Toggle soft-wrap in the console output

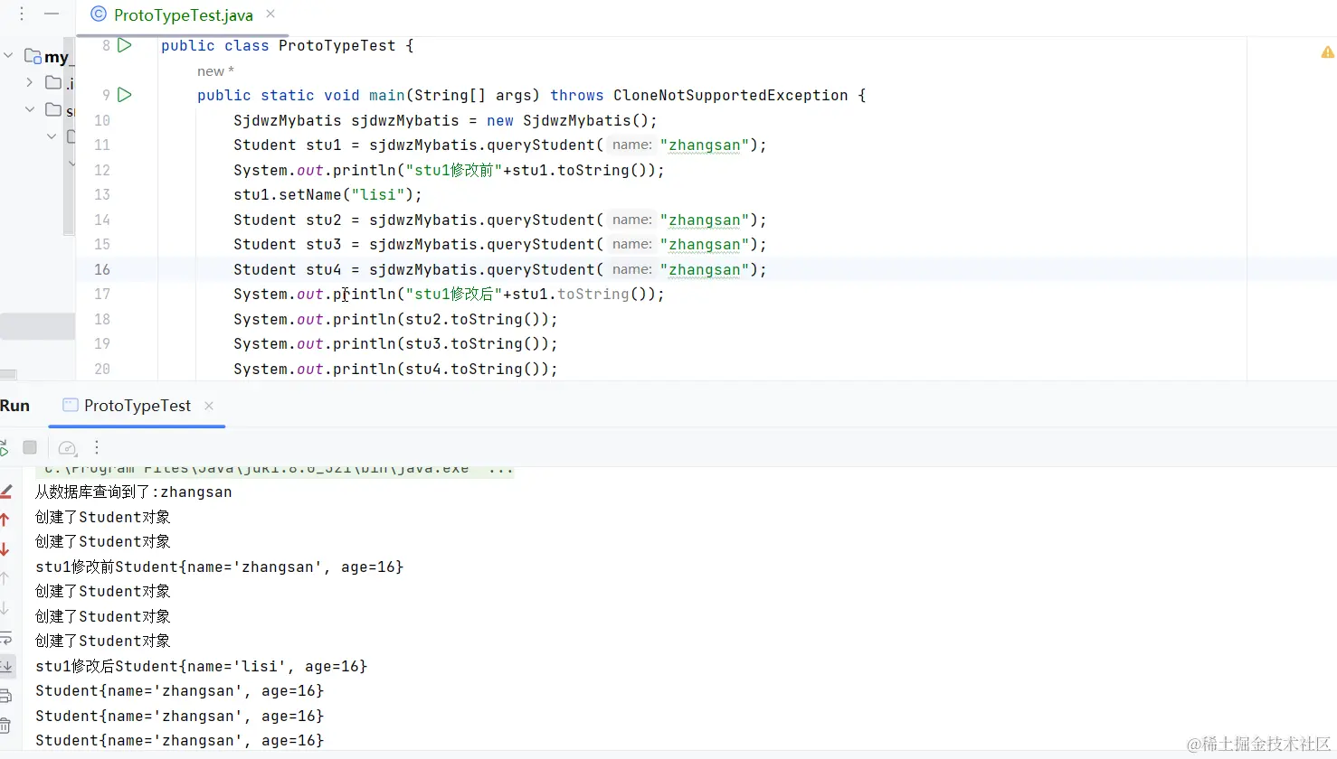pyautogui.click(x=5, y=638)
